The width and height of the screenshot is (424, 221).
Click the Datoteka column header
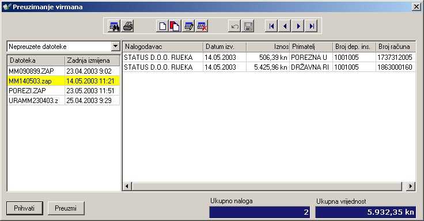tap(36, 60)
